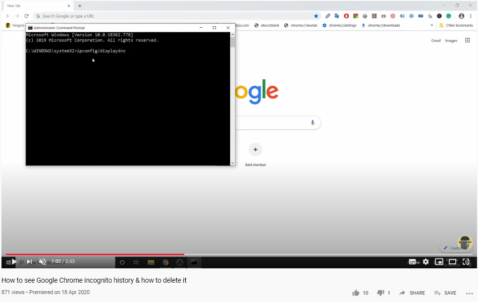Open the about:blank bookmark
The image size is (478, 302).
(267, 25)
